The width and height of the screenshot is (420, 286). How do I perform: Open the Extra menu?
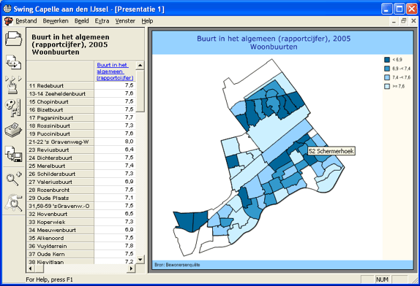tap(102, 21)
